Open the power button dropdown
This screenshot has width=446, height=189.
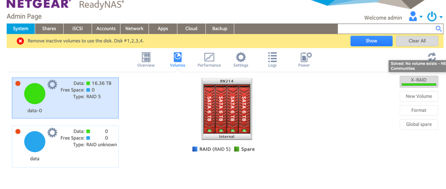tap(435, 16)
